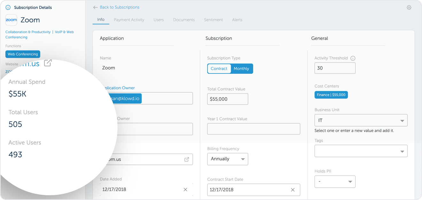The image size is (422, 200).
Task: Select Monthly subscription type
Action: (241, 69)
